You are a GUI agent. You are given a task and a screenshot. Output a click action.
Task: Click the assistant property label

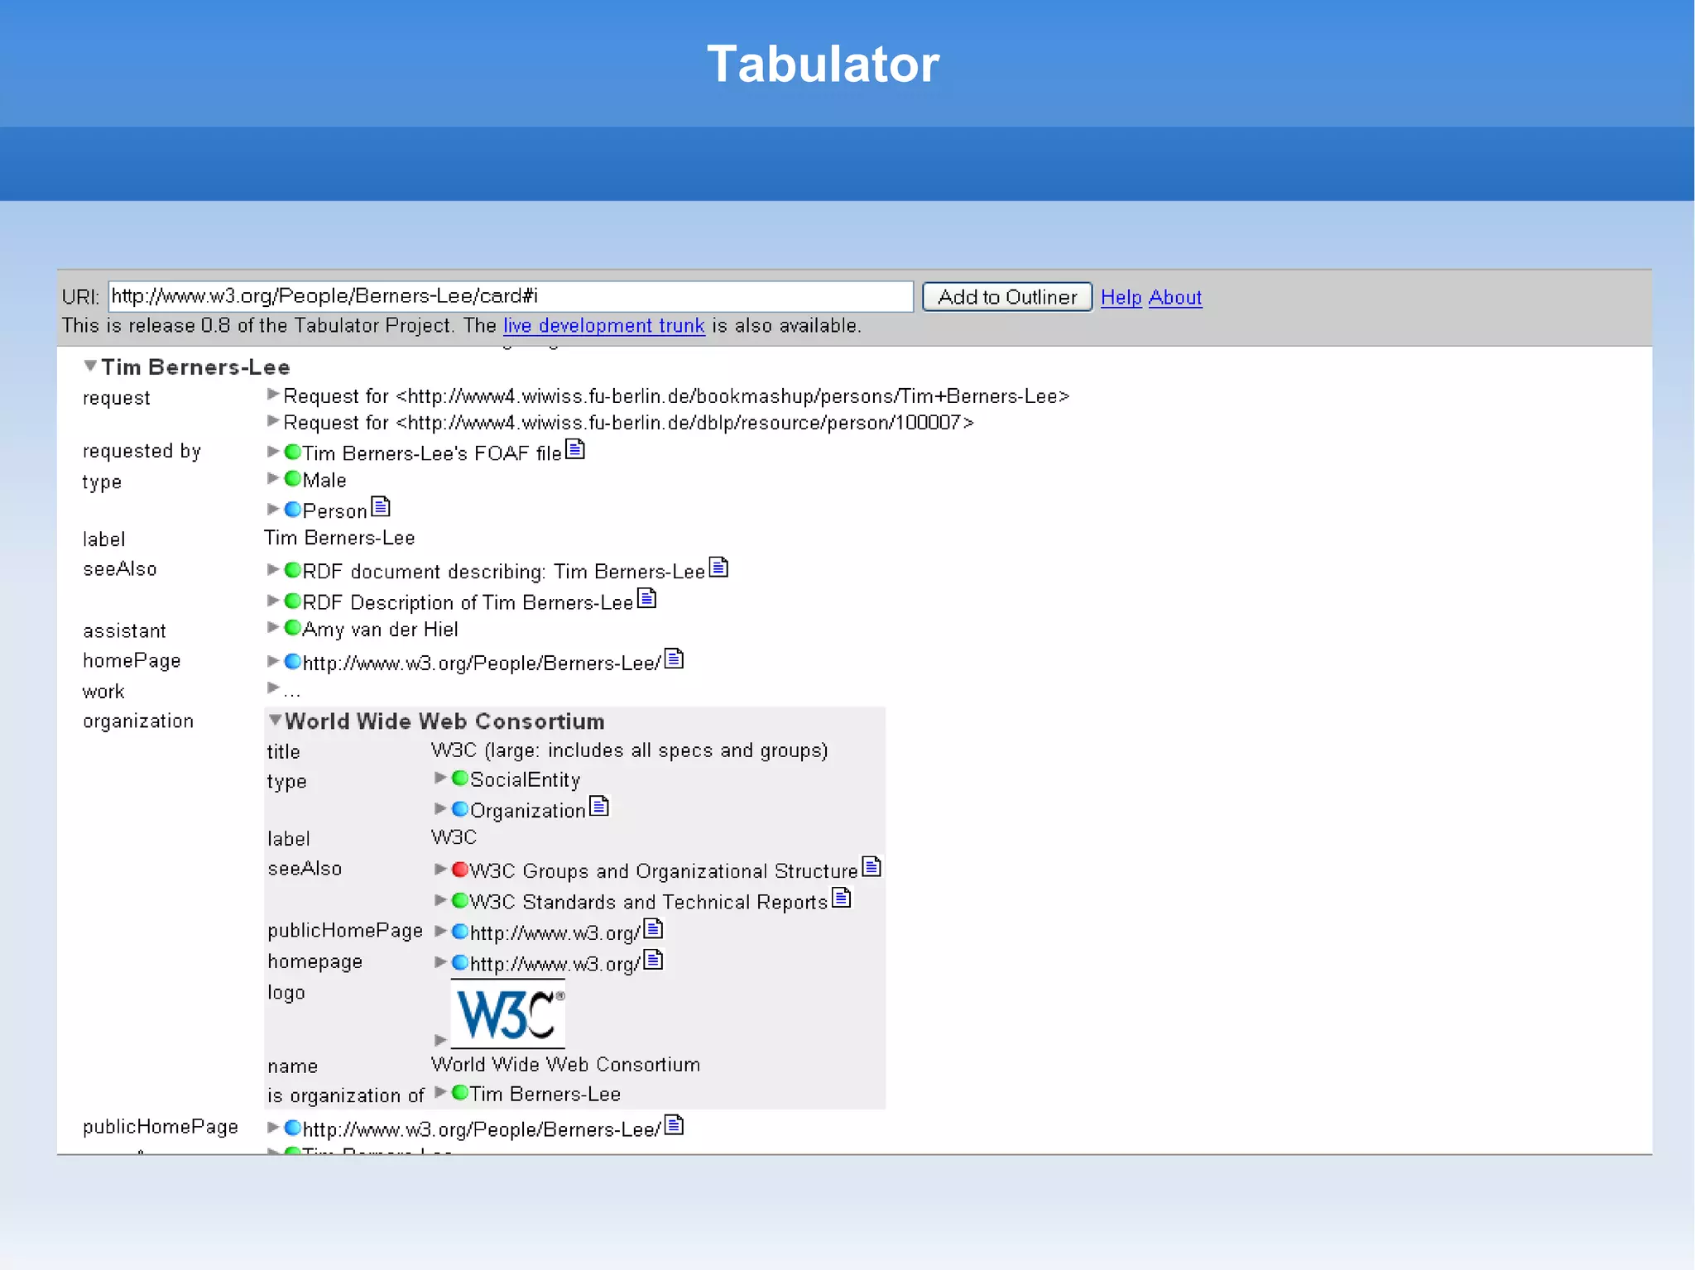(x=124, y=631)
